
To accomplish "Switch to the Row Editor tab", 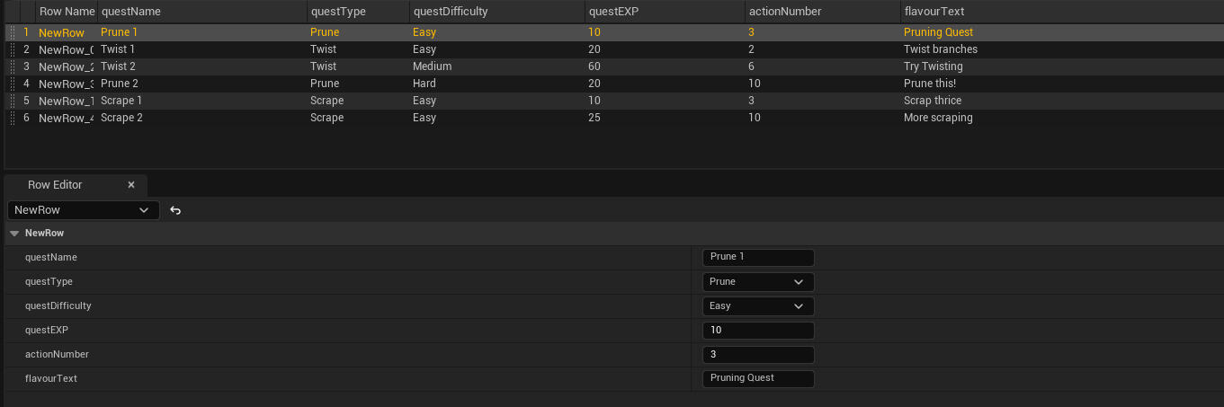I will point(56,185).
